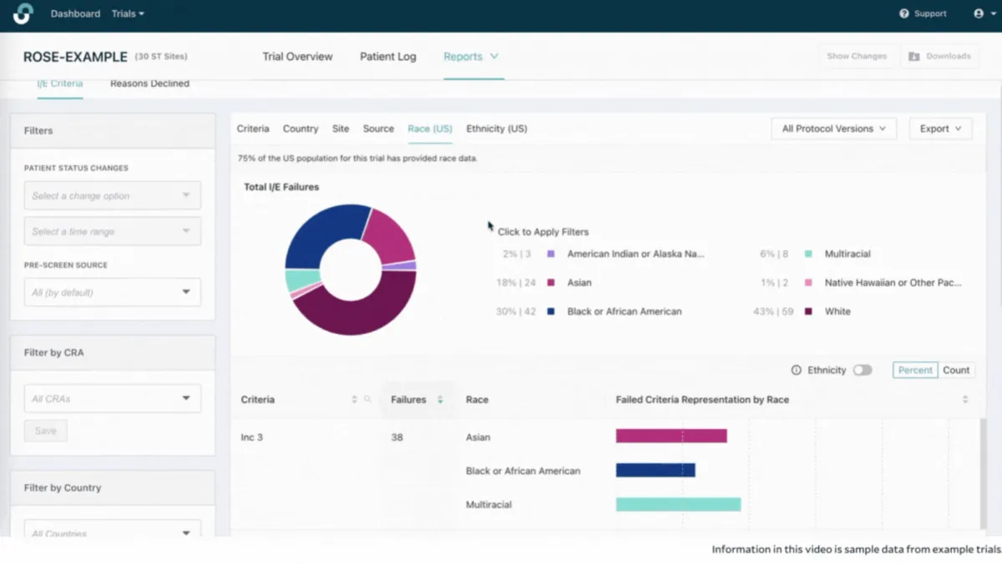Expand the Export dropdown
The width and height of the screenshot is (1002, 564).
tap(940, 128)
